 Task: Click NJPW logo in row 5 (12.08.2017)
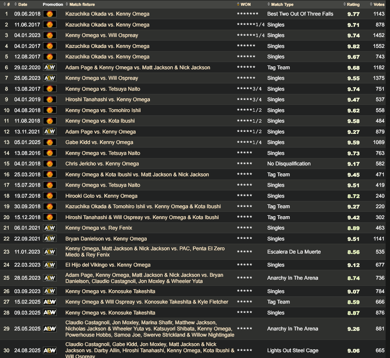coord(50,57)
